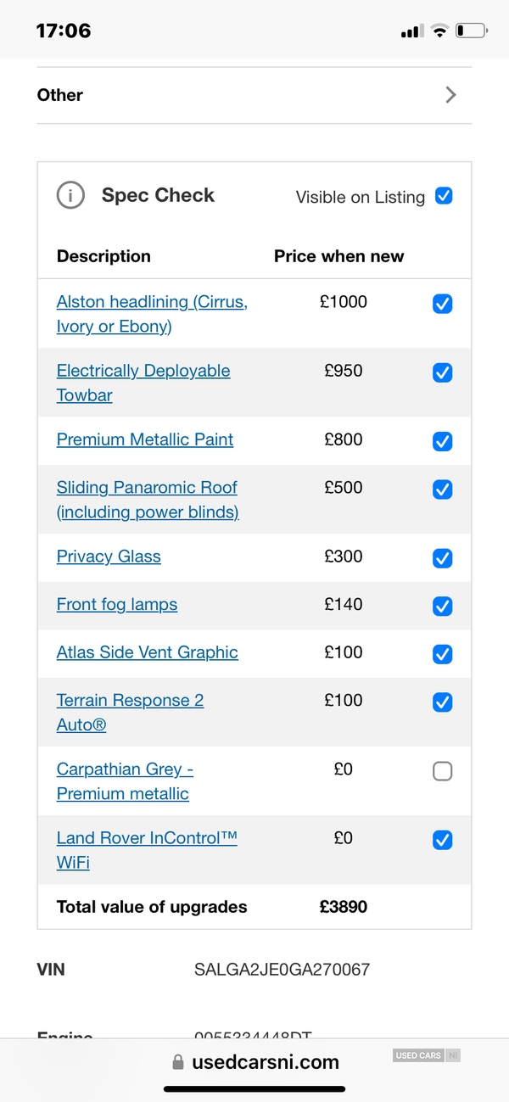Tap the battery status icon
509x1102 pixels.
(x=472, y=31)
